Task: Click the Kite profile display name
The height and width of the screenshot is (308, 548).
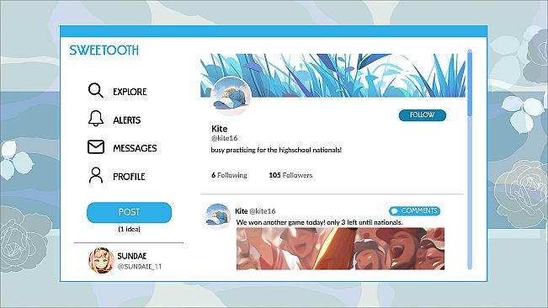Action: tap(219, 129)
